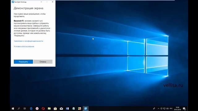Launch Yandex Browser from taskbar
This screenshot has height=111, width=198.
pyautogui.click(x=37, y=109)
